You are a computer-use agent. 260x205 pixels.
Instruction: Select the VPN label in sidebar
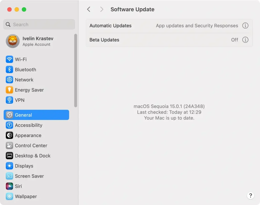(x=20, y=100)
